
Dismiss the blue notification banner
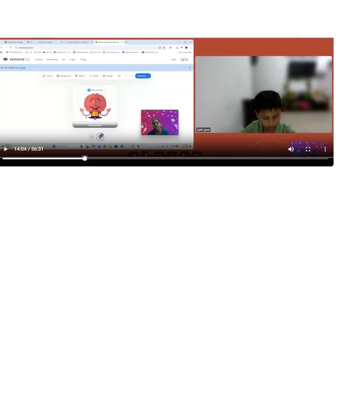(190, 67)
